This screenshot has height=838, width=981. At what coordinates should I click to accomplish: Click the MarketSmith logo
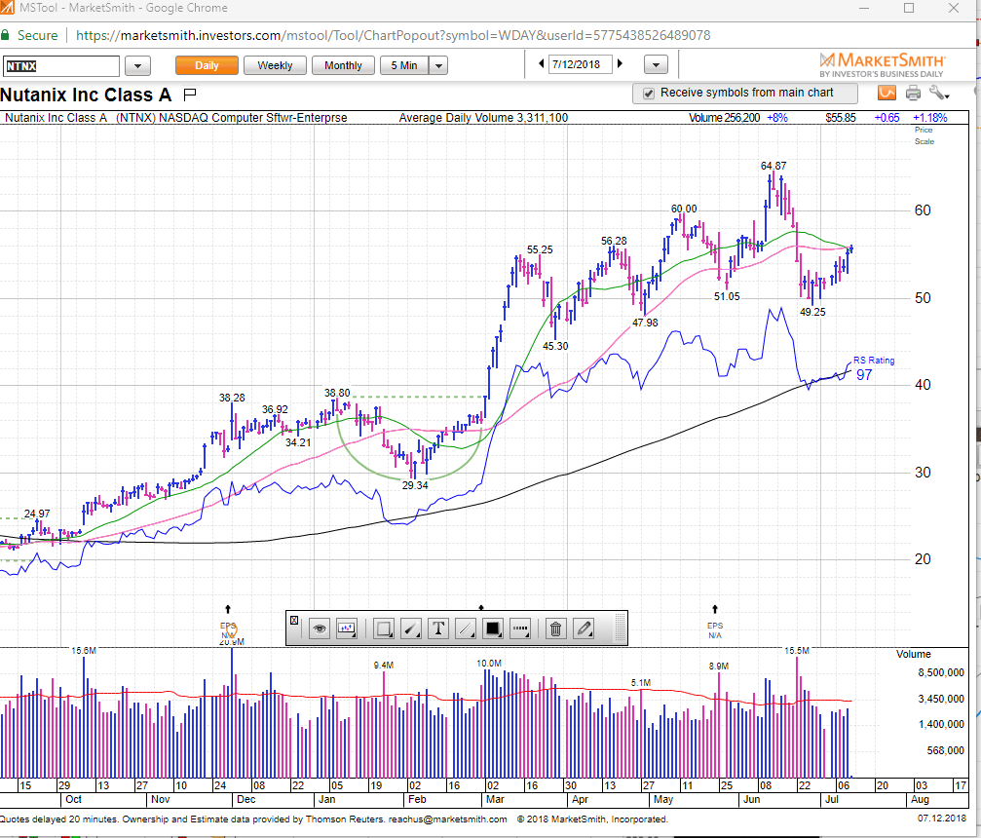point(882,65)
